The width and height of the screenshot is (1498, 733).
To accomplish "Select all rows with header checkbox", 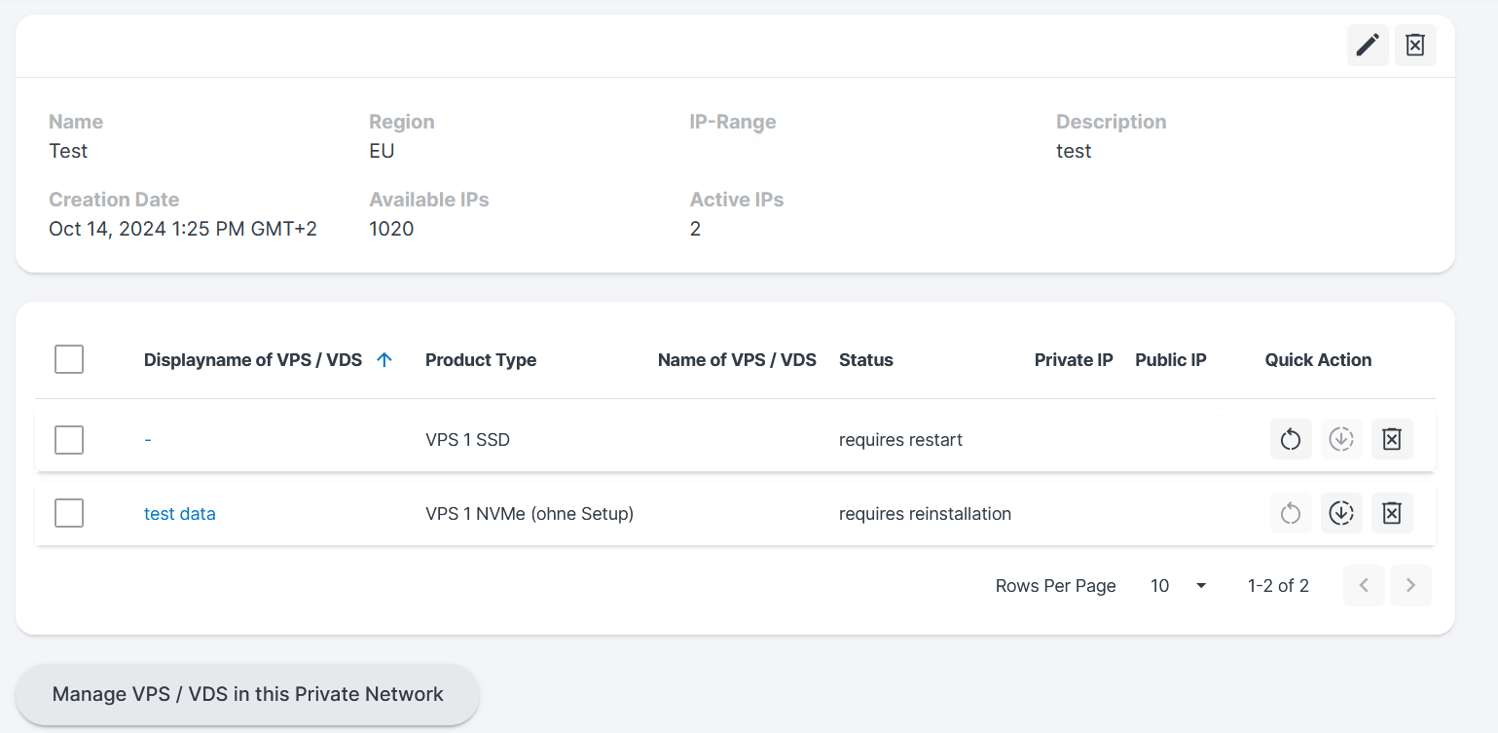I will pos(69,359).
